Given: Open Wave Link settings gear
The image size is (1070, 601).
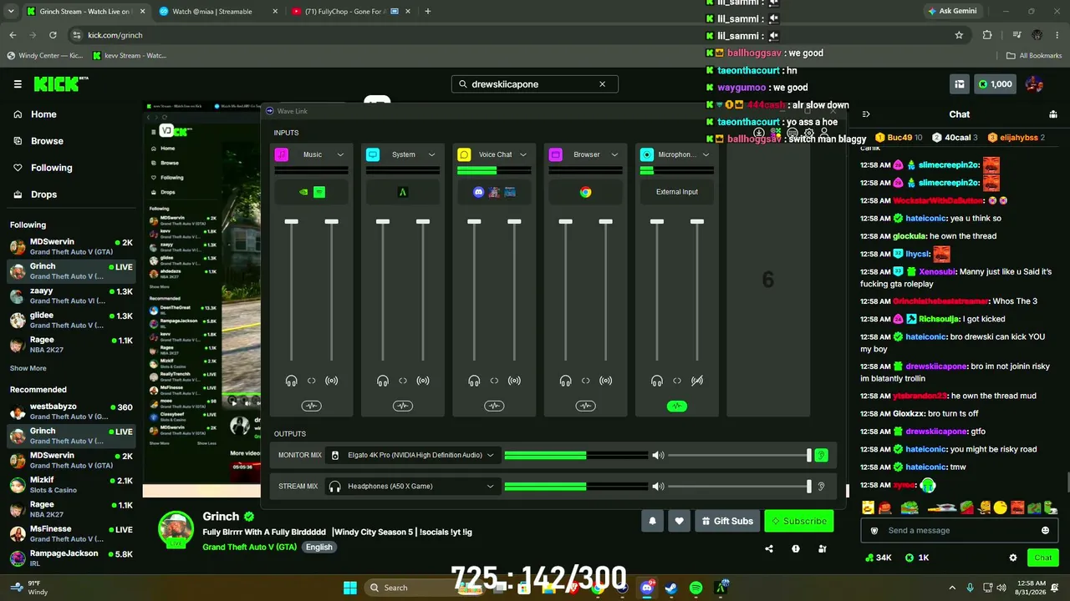Looking at the screenshot, I should click(808, 133).
